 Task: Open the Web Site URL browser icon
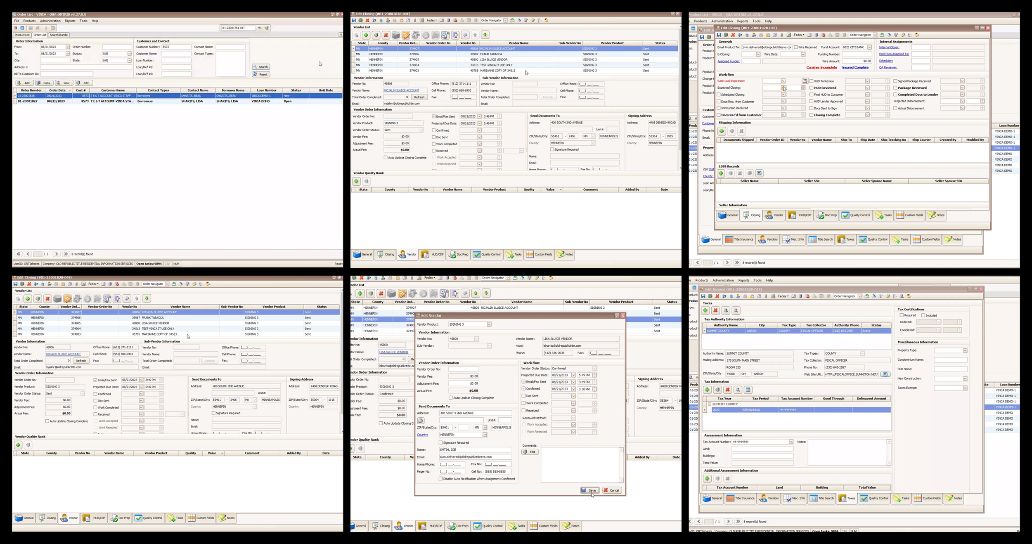click(885, 374)
